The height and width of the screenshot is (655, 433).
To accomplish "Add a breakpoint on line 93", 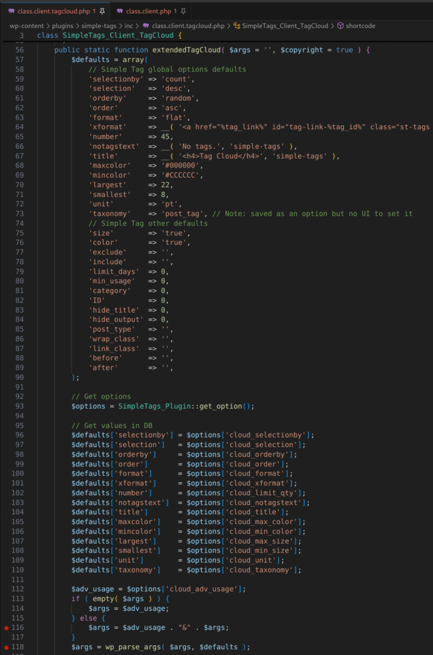I will (6, 405).
